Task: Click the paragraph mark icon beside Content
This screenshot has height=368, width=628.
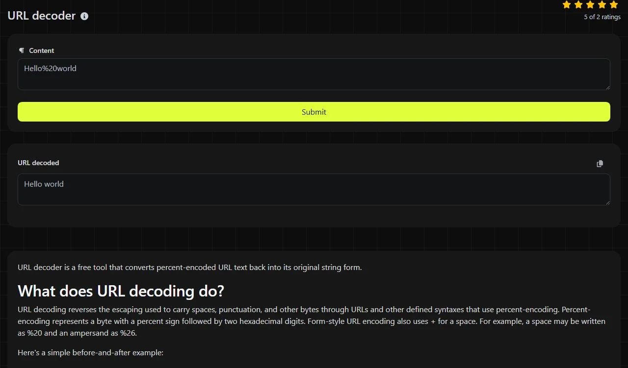Action: click(x=22, y=50)
